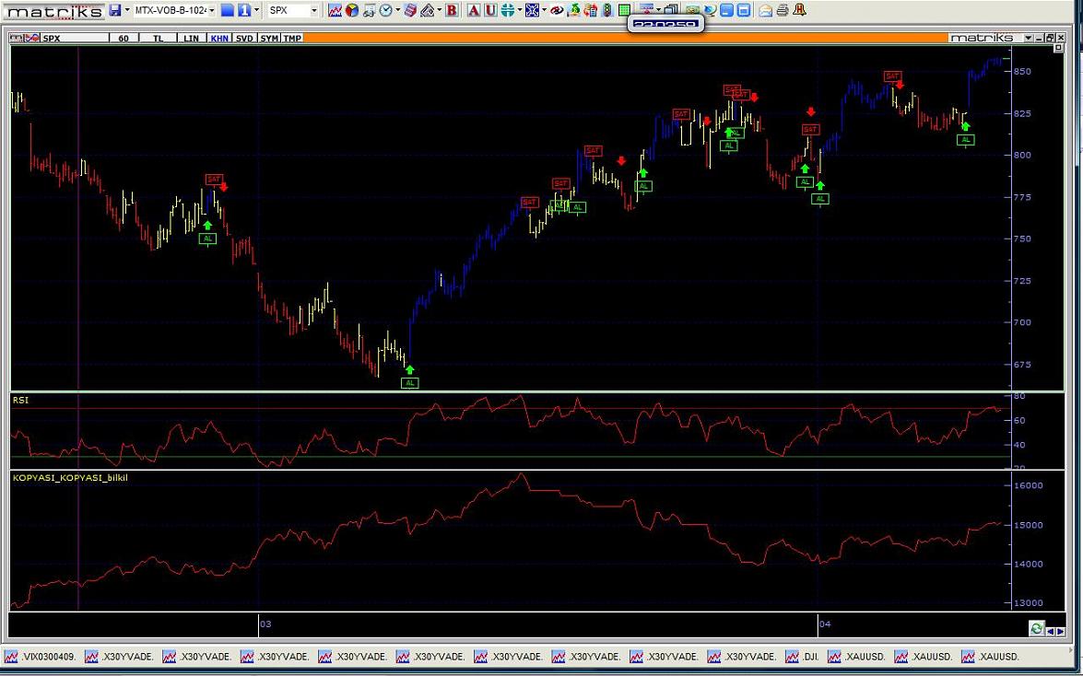Expand the MTX-VOB-B-1024 dropdown

click(211, 10)
